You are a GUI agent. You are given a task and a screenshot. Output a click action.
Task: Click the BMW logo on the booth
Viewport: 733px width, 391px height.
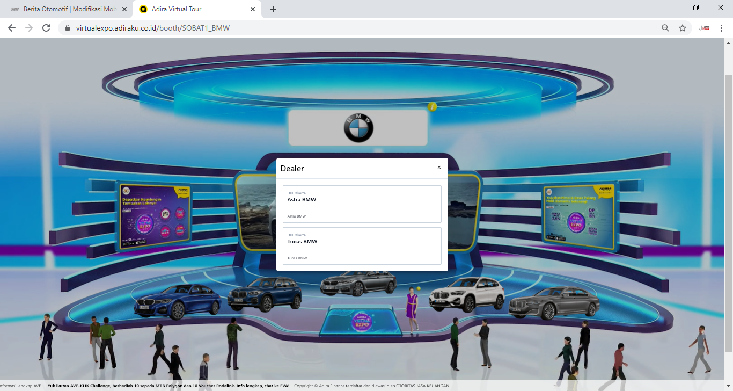coord(358,128)
